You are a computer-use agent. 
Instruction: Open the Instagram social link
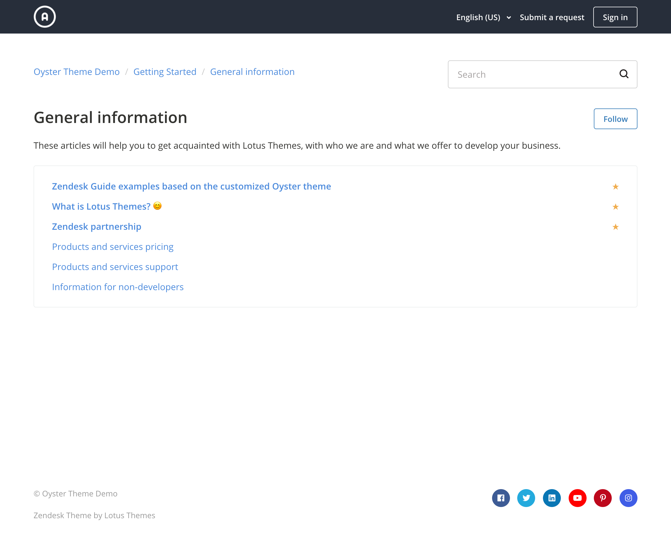click(x=628, y=498)
